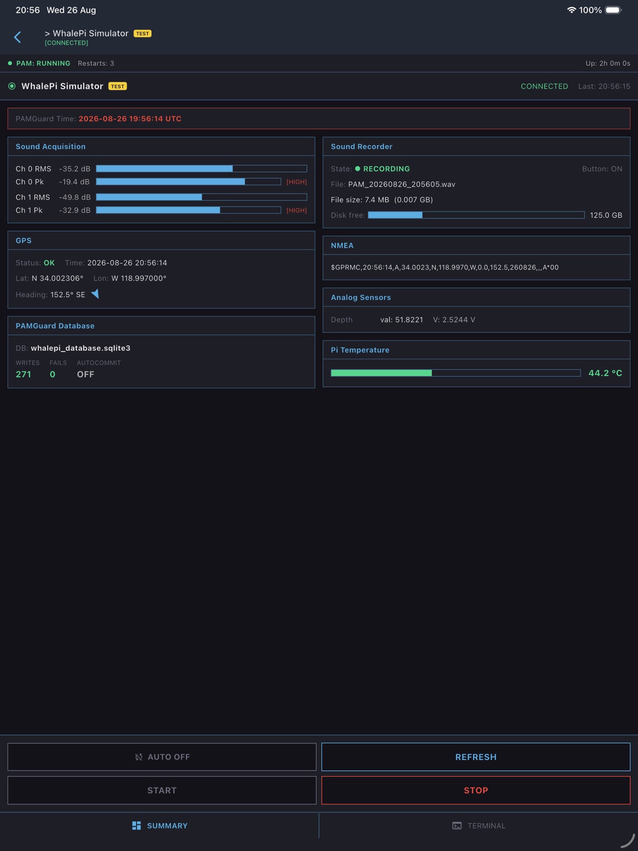Tap the back chevron arrow
The height and width of the screenshot is (851, 638).
tap(17, 37)
